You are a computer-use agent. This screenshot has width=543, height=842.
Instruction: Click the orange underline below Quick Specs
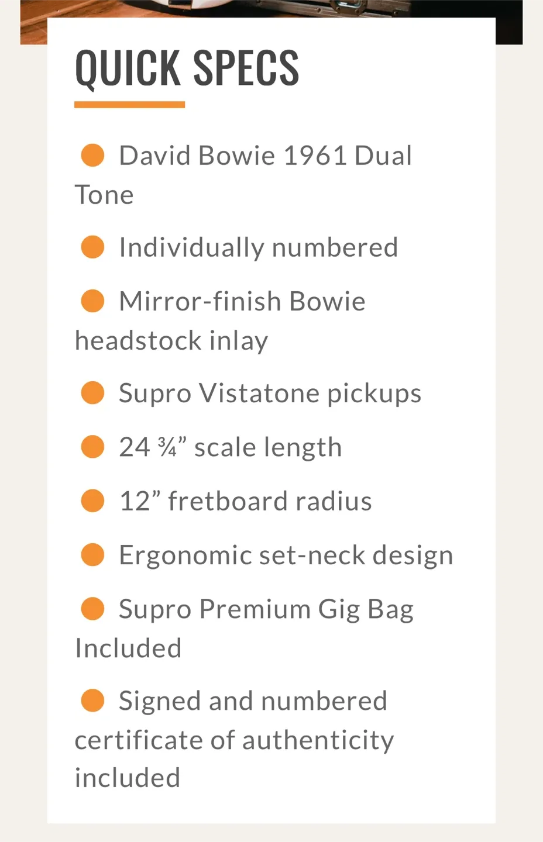(129, 105)
